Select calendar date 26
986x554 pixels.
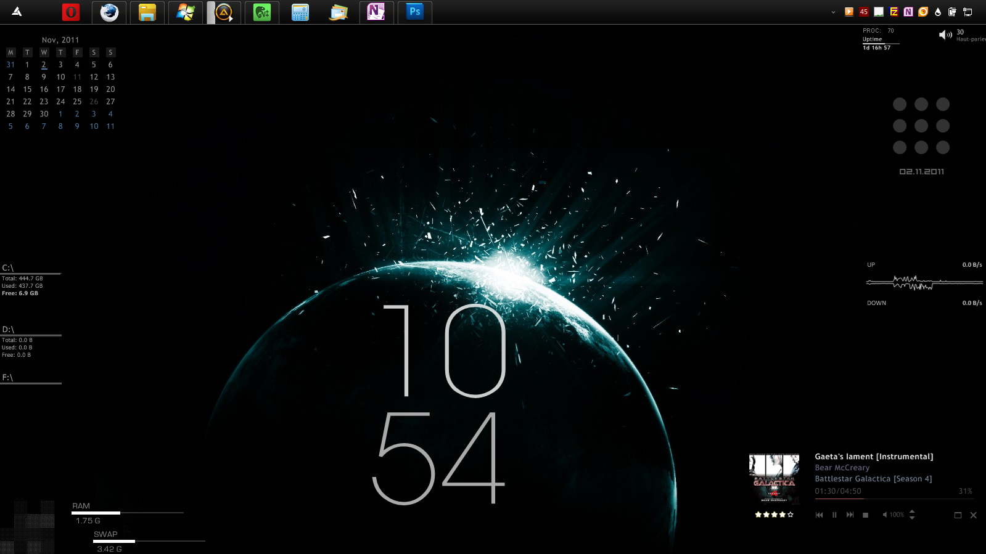[94, 102]
